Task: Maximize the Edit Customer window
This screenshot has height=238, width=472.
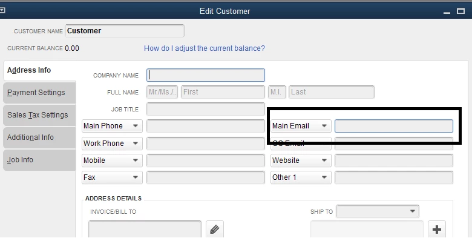Action: tap(461, 11)
